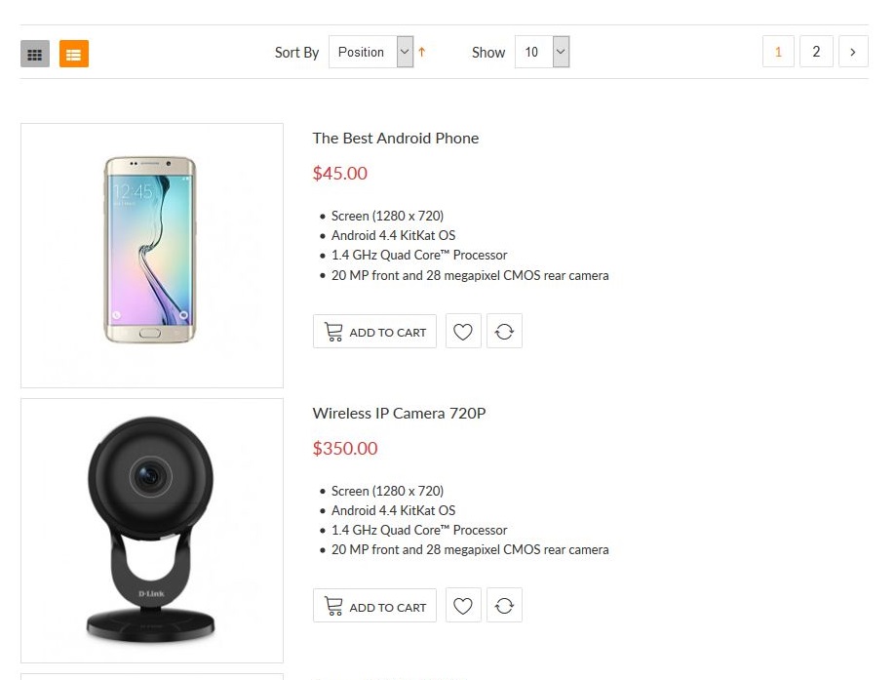Select current page 1 in pagination
This screenshot has width=896, height=680.
(x=778, y=53)
